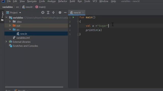This screenshot has width=163, height=91.
Task: Click on println(a) in the editor
Action: pos(94,30)
